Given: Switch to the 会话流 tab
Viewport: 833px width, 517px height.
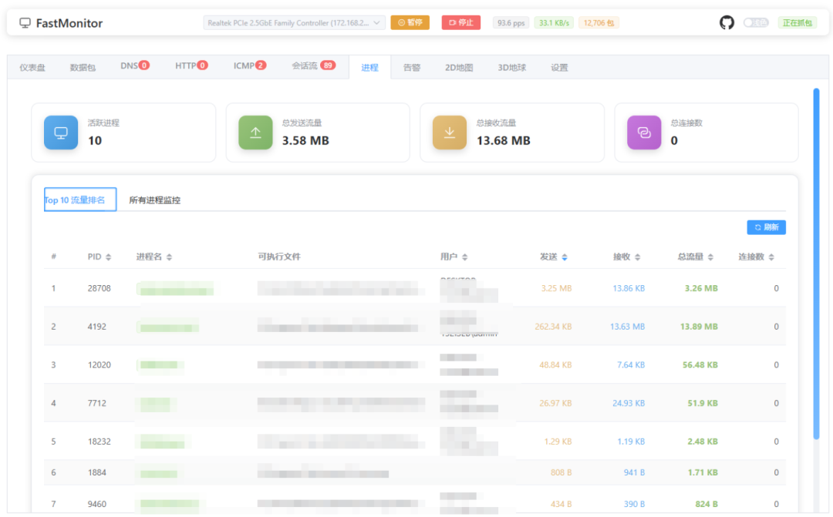Looking at the screenshot, I should (313, 65).
